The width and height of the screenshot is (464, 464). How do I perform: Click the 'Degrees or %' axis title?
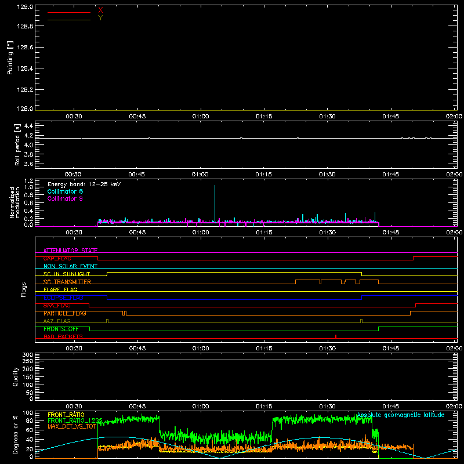(16, 434)
